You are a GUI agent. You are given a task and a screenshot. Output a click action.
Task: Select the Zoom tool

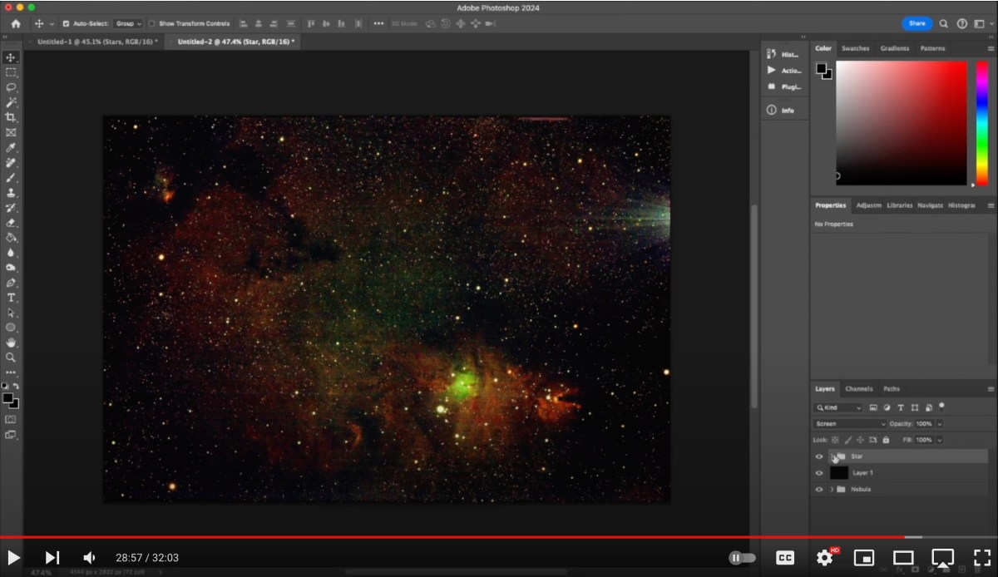[11, 358]
